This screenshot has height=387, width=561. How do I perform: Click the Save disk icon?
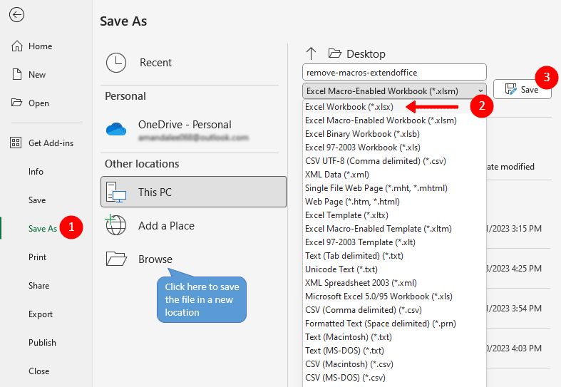click(x=510, y=89)
